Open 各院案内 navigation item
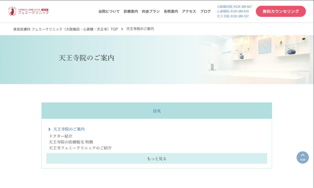Screen dimensions: 314x188 [x=171, y=11]
